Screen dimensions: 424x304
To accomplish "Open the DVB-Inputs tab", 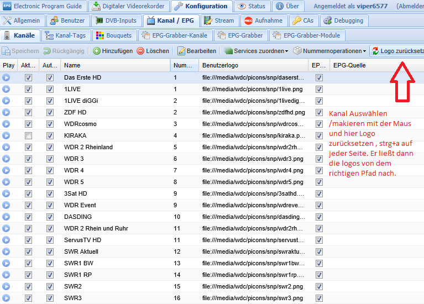I will (116, 20).
